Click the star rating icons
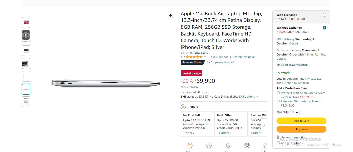Screen dimensions: 353x152 pyautogui.click(x=194, y=57)
